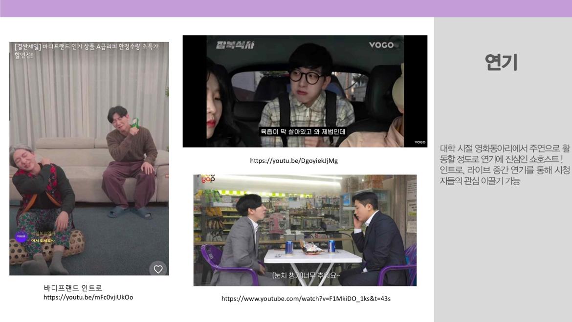Click the '[결싼세일]' title text on left video
The width and height of the screenshot is (572, 322).
[x=87, y=51]
